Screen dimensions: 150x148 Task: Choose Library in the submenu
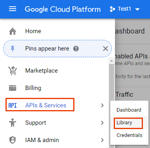point(124,123)
